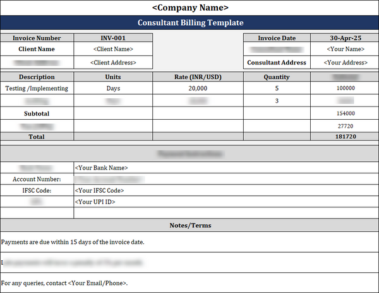Click the 30-Apr-25 invoice date cell
The height and width of the screenshot is (293, 379).
[x=344, y=38]
